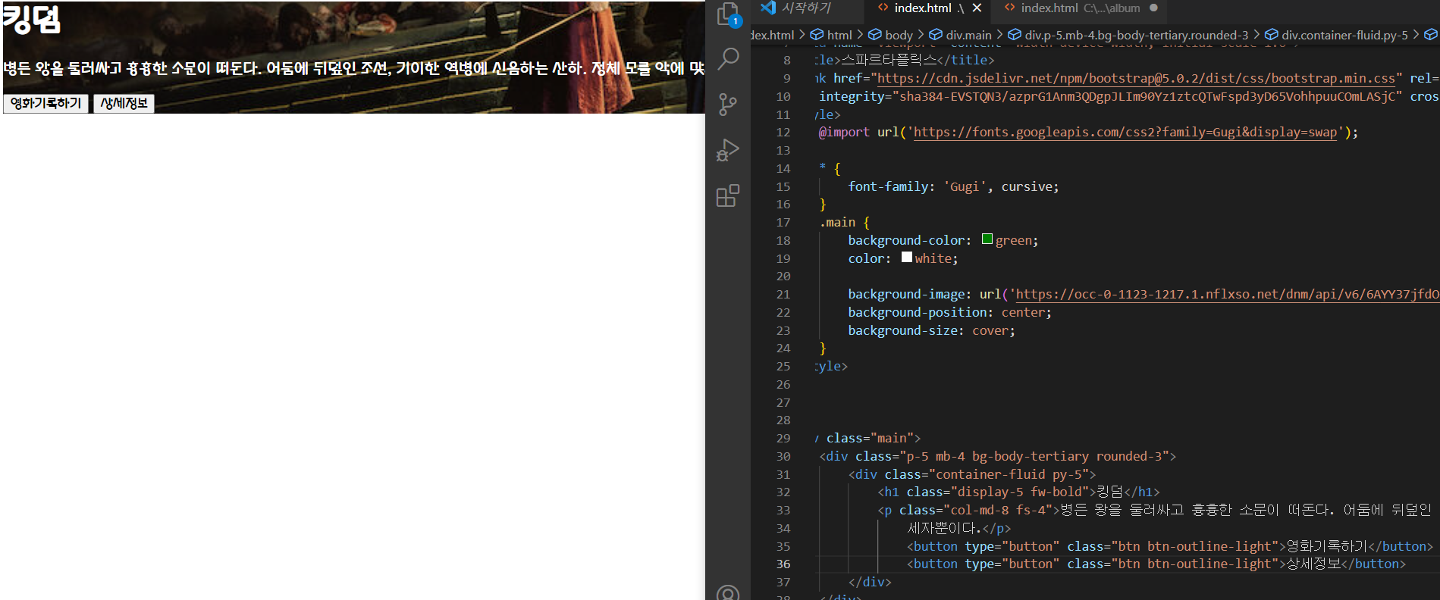Click the white color swatch on line 19
1440x600 pixels.
907,258
